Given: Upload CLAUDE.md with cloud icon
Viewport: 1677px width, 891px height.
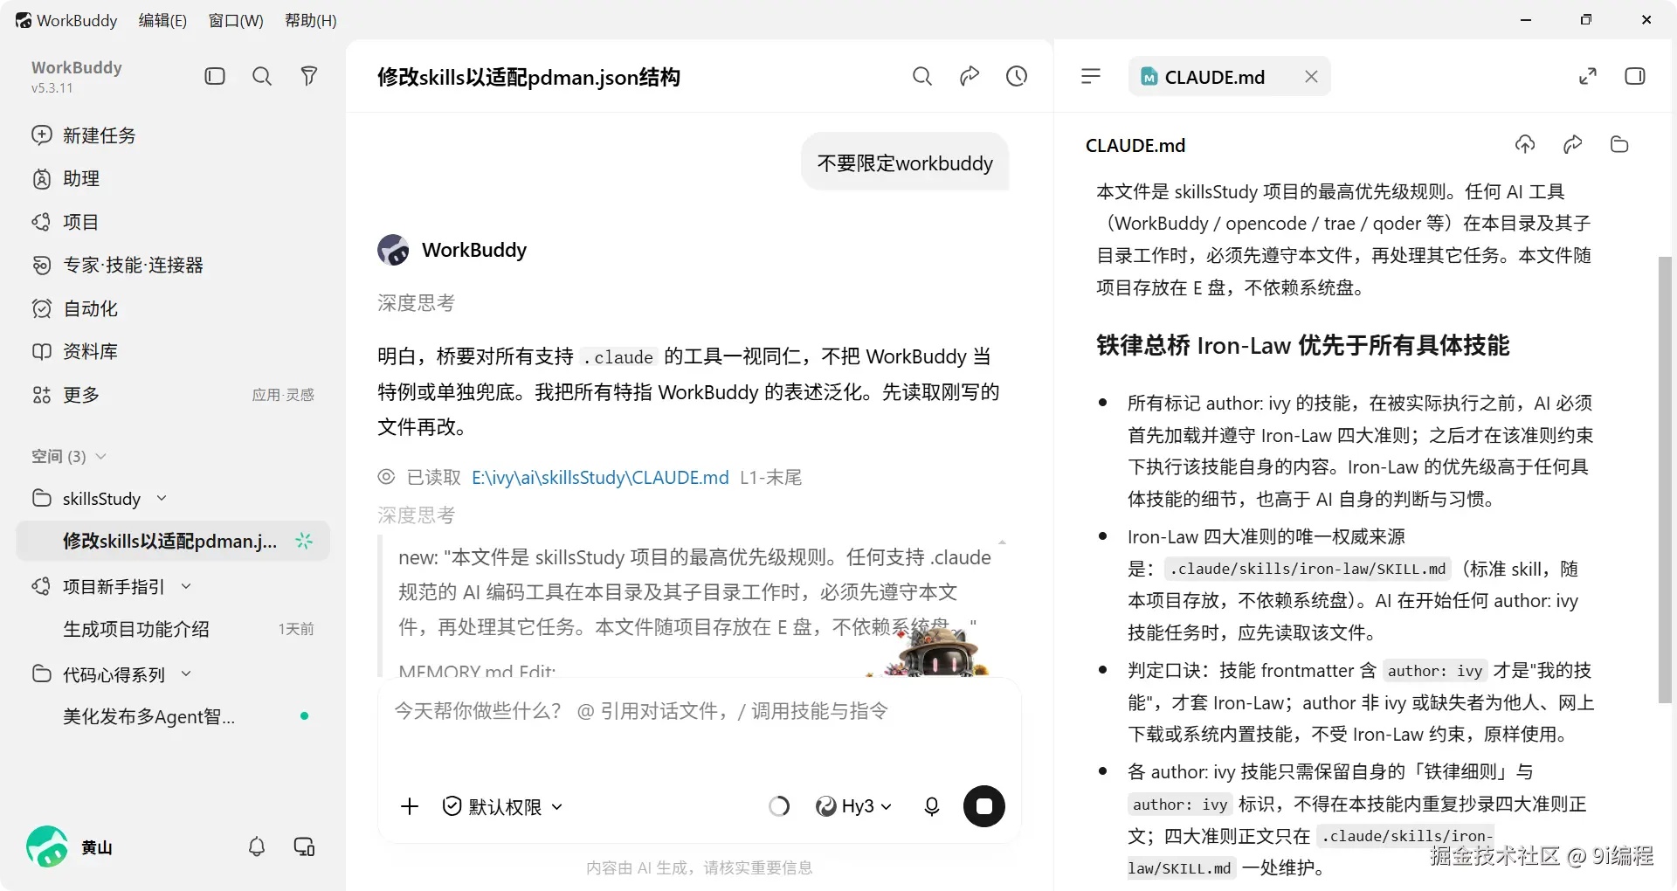Looking at the screenshot, I should 1525,145.
